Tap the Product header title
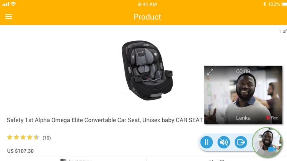287x161 pixels. point(147,17)
